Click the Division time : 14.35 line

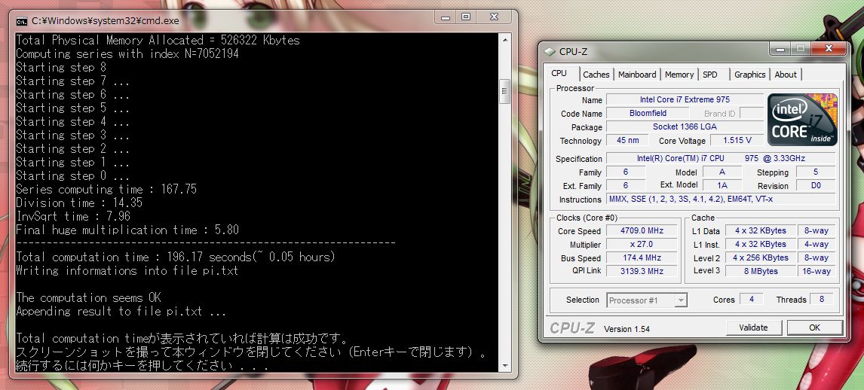pyautogui.click(x=79, y=203)
